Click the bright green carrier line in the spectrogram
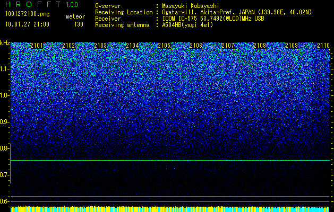 pos(170,161)
